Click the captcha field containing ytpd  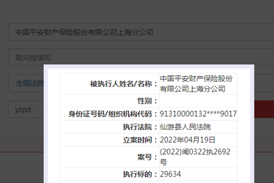[x=26, y=109]
